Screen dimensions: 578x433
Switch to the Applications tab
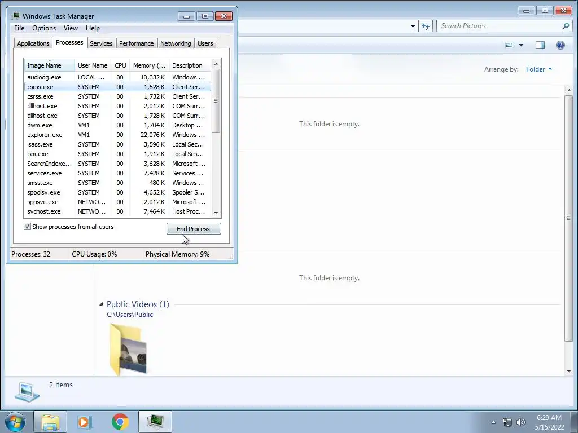33,43
